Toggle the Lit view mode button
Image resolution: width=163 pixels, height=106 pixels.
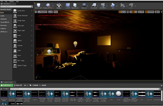point(51,12)
